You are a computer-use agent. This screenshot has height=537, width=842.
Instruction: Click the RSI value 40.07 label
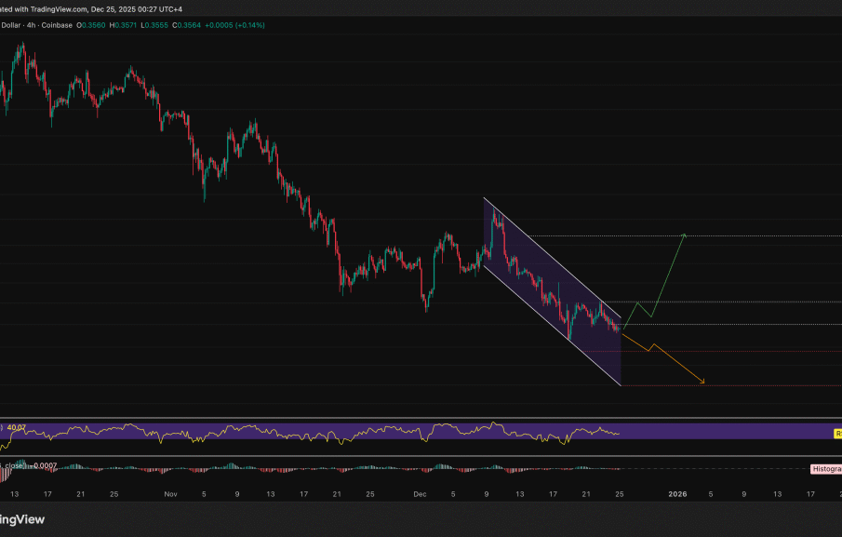coord(17,427)
